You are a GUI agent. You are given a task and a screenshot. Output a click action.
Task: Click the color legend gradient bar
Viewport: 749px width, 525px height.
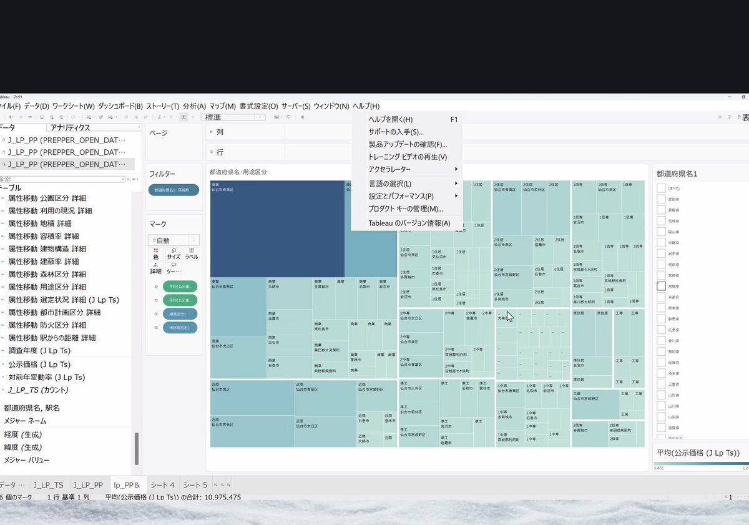tap(701, 464)
